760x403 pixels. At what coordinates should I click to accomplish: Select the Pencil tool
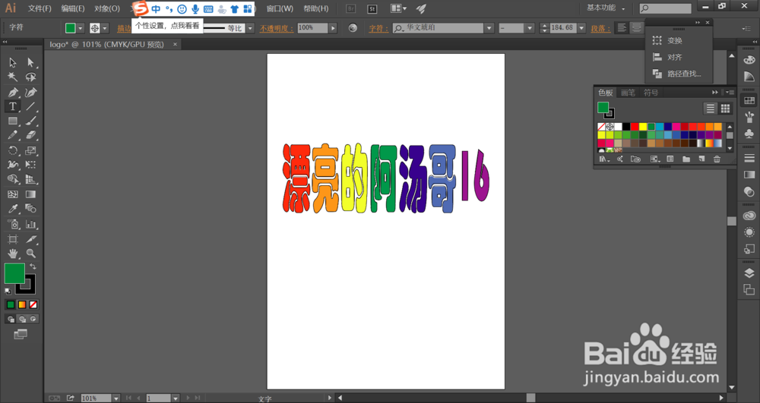(x=13, y=135)
